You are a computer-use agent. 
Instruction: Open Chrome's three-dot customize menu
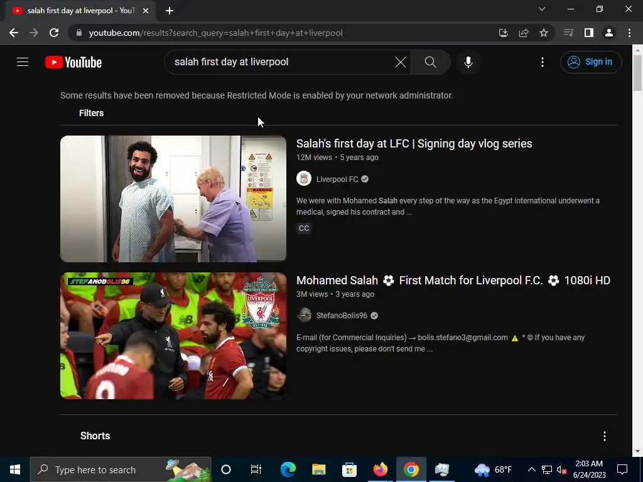point(629,33)
